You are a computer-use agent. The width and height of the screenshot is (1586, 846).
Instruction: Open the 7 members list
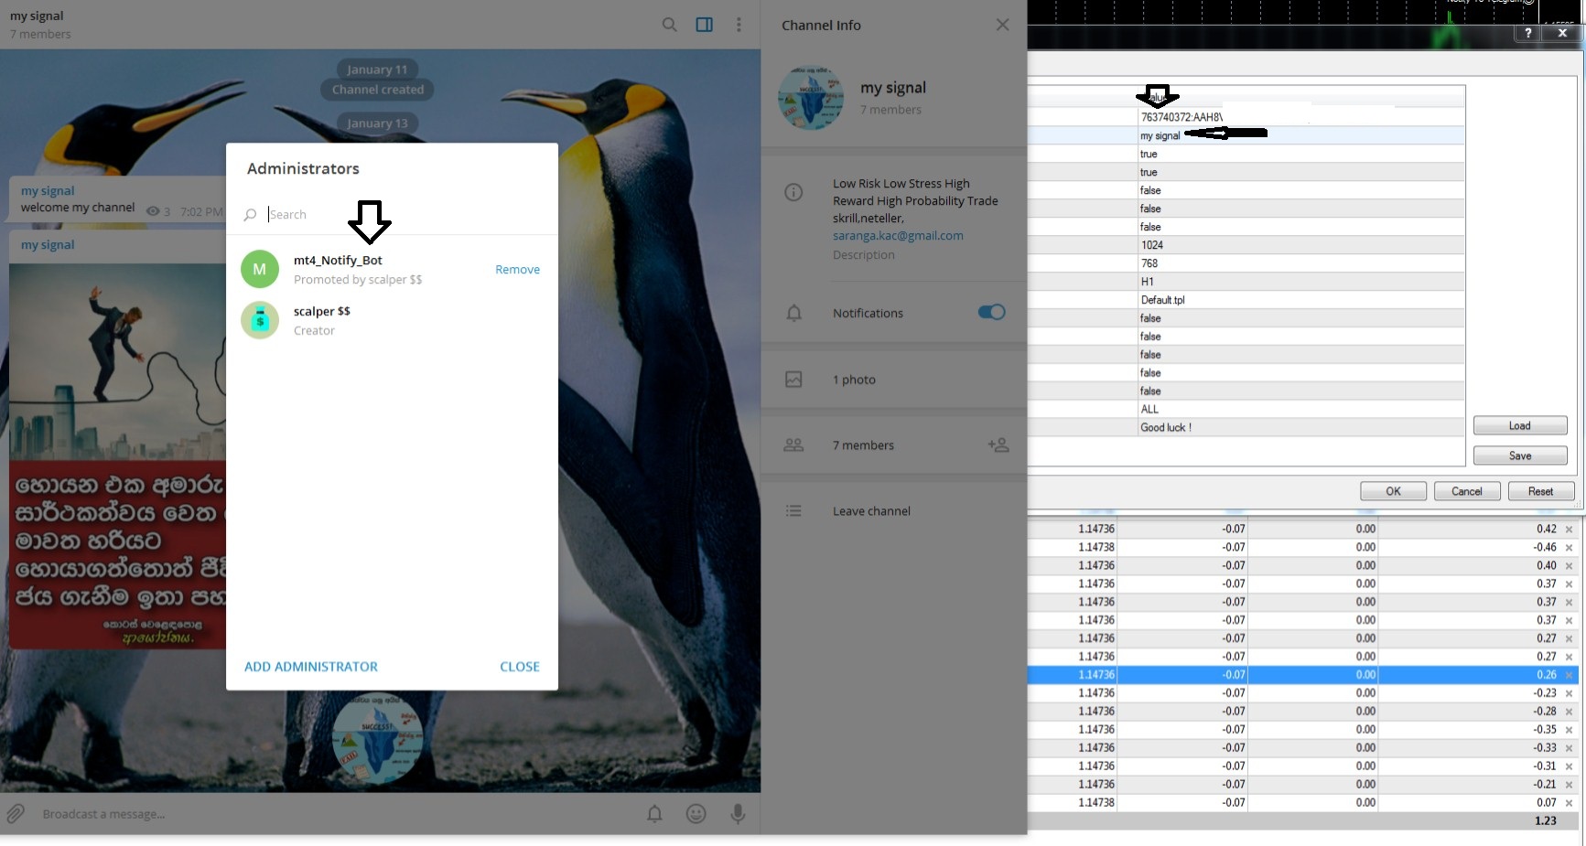863,445
